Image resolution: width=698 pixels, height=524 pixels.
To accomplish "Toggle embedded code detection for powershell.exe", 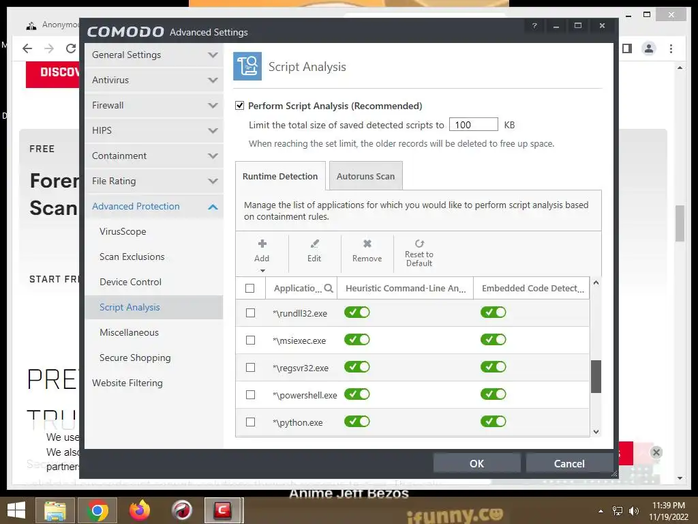I will point(494,394).
